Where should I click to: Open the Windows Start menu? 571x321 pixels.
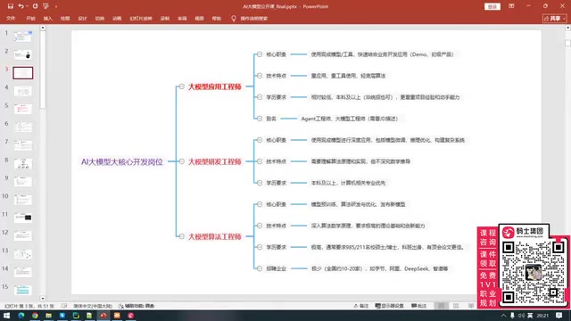click(6, 316)
